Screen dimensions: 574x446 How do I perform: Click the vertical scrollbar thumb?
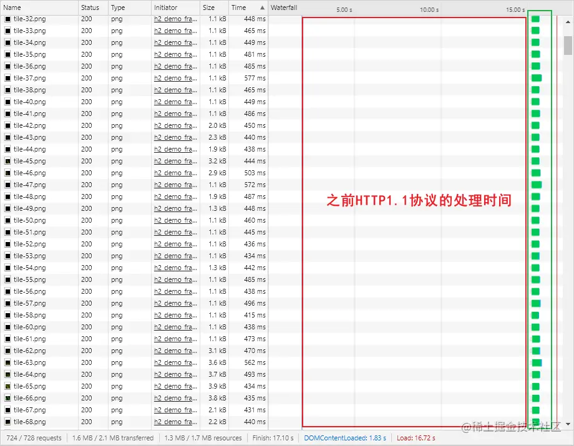pyautogui.click(x=568, y=44)
